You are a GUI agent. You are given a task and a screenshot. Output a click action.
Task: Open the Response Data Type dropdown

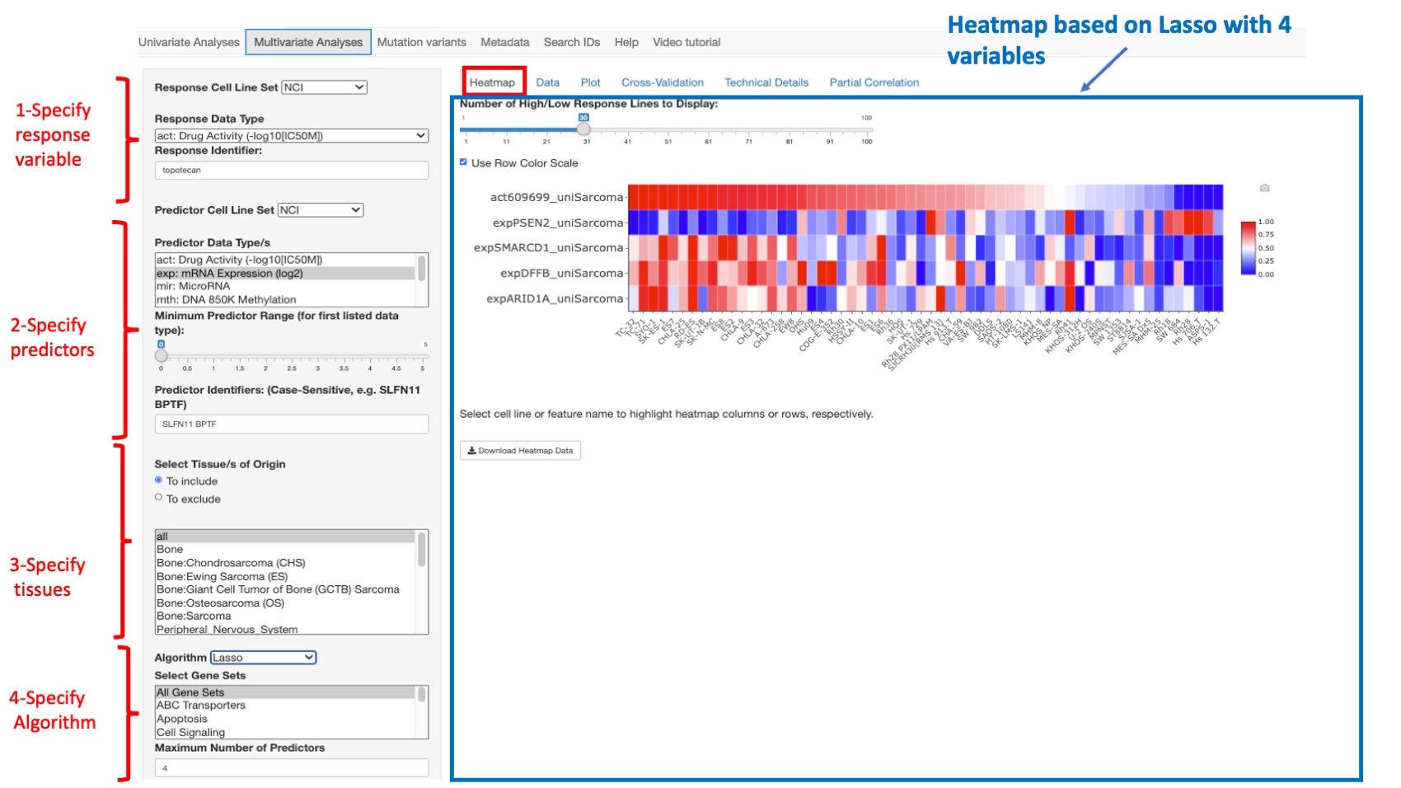292,135
